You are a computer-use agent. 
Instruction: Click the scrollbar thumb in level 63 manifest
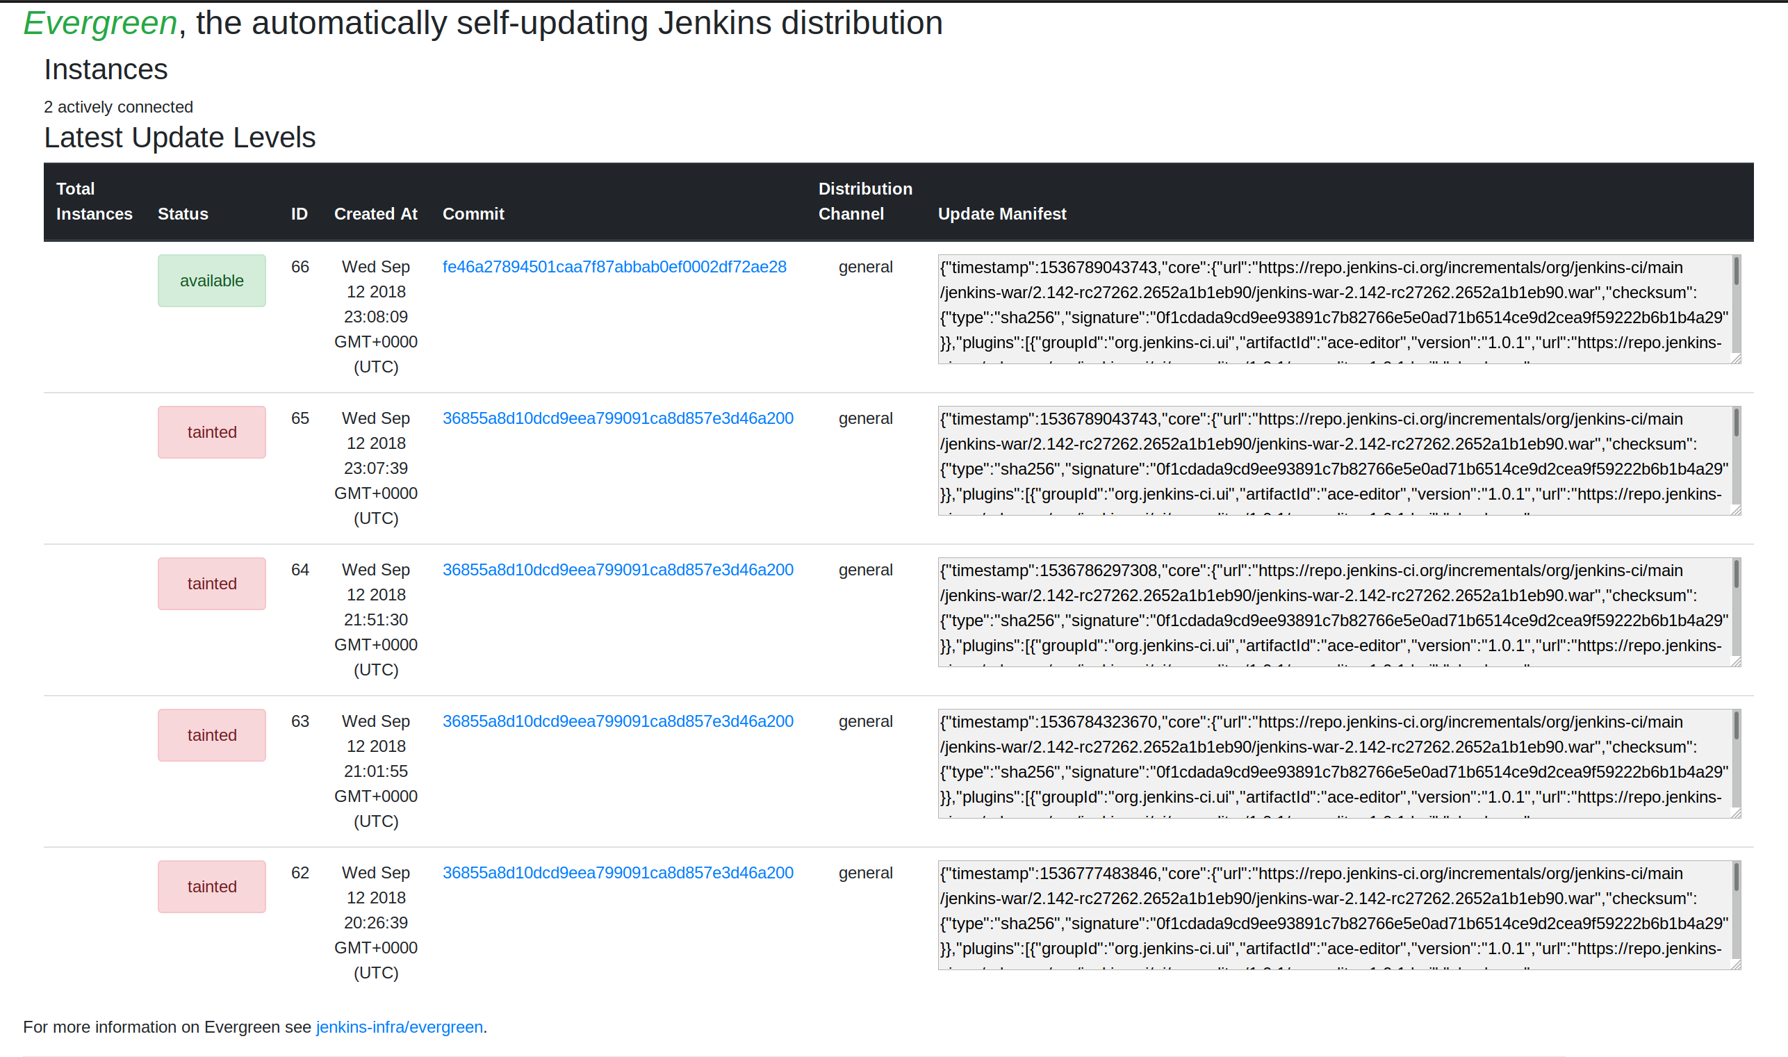tap(1736, 726)
